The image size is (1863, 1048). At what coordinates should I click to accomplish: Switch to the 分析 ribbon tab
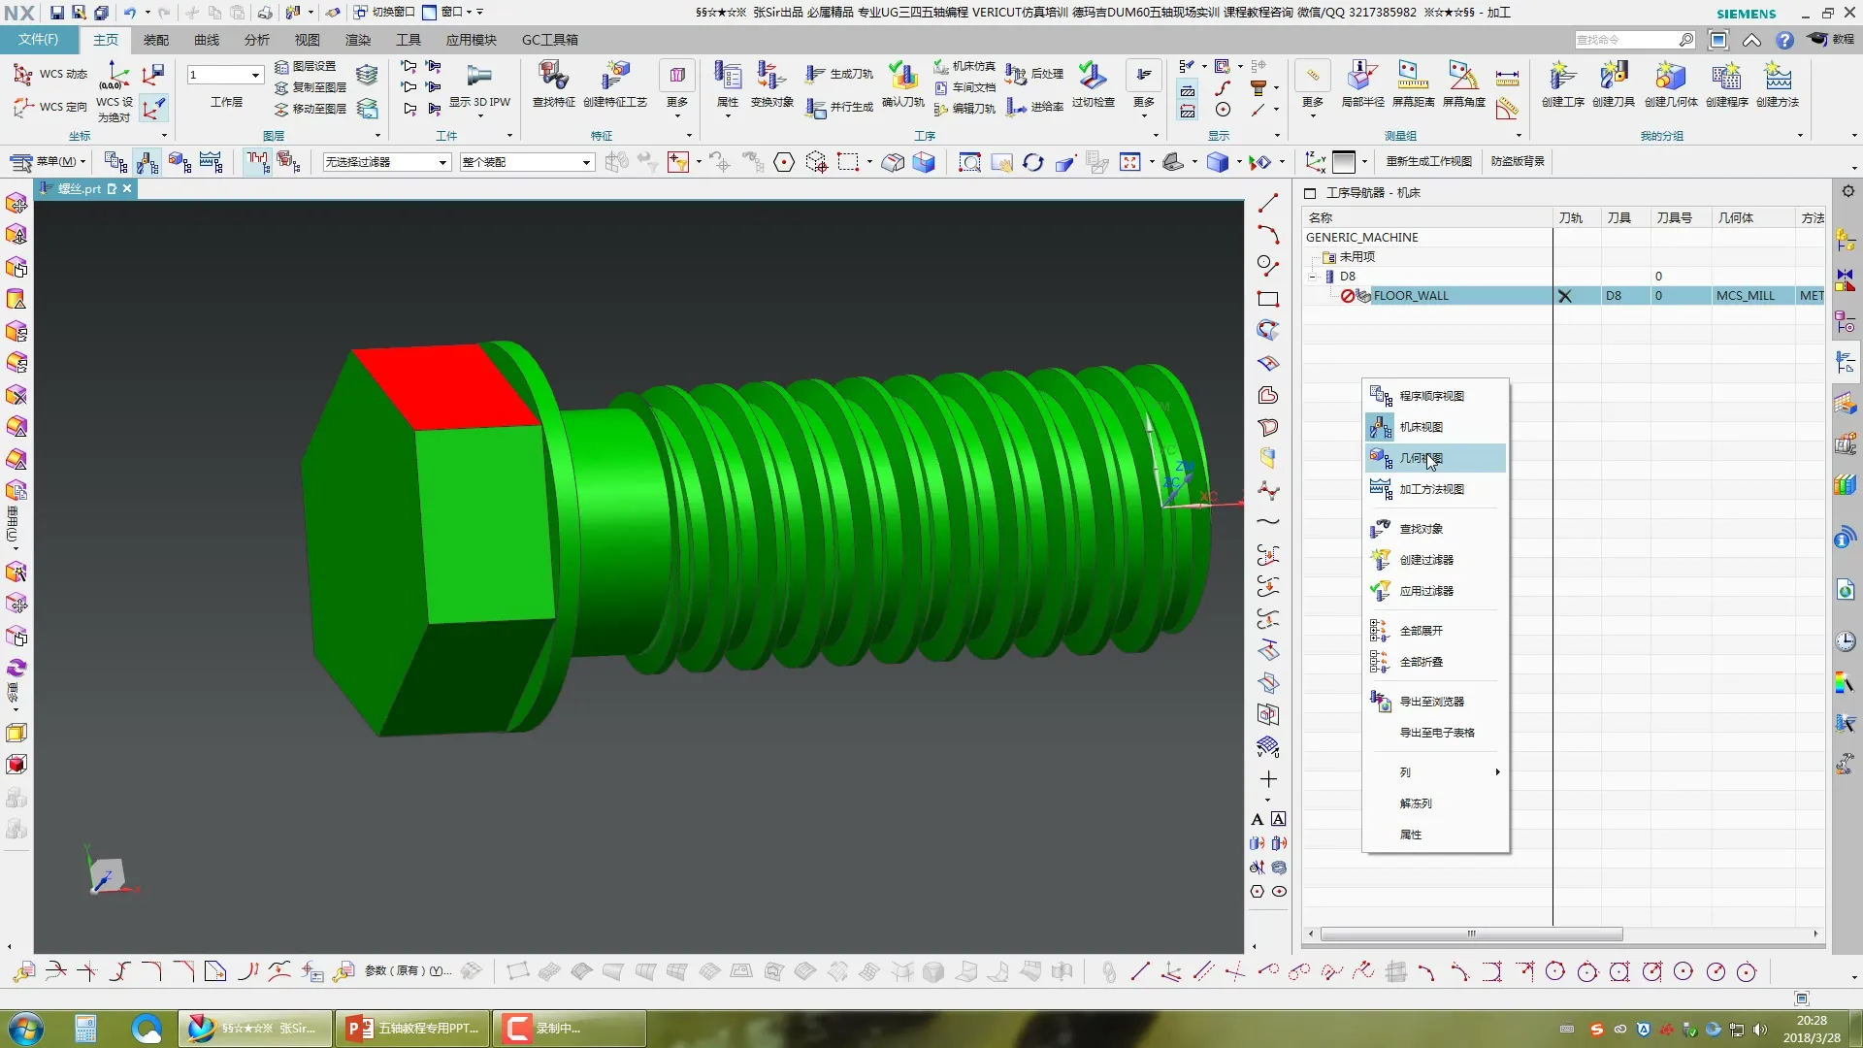[256, 40]
